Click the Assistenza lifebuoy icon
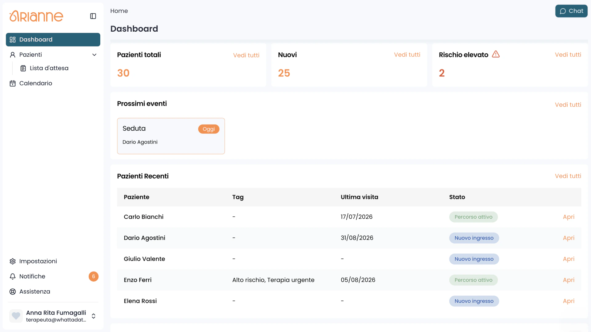Screen dimensions: 591x332 13,291
